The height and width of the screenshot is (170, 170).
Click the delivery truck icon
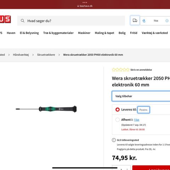(135, 21)
